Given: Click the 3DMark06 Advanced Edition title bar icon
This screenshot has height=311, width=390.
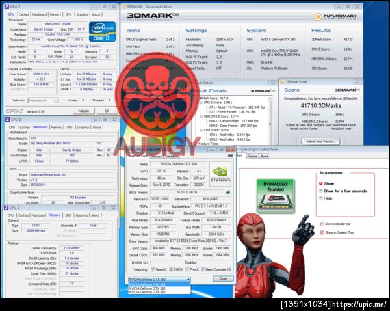Looking at the screenshot, I should 123,7.
